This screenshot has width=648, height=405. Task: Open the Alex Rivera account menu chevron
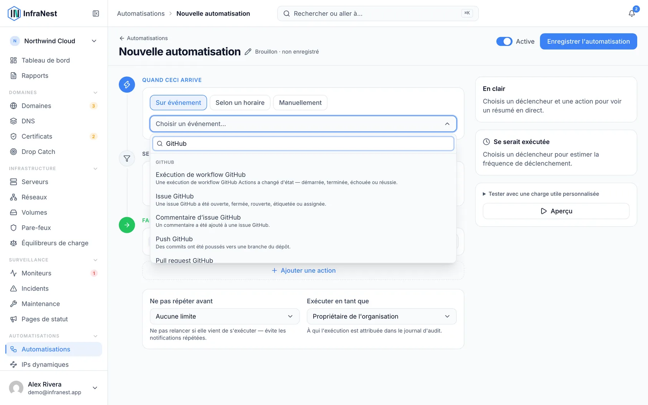(95, 388)
